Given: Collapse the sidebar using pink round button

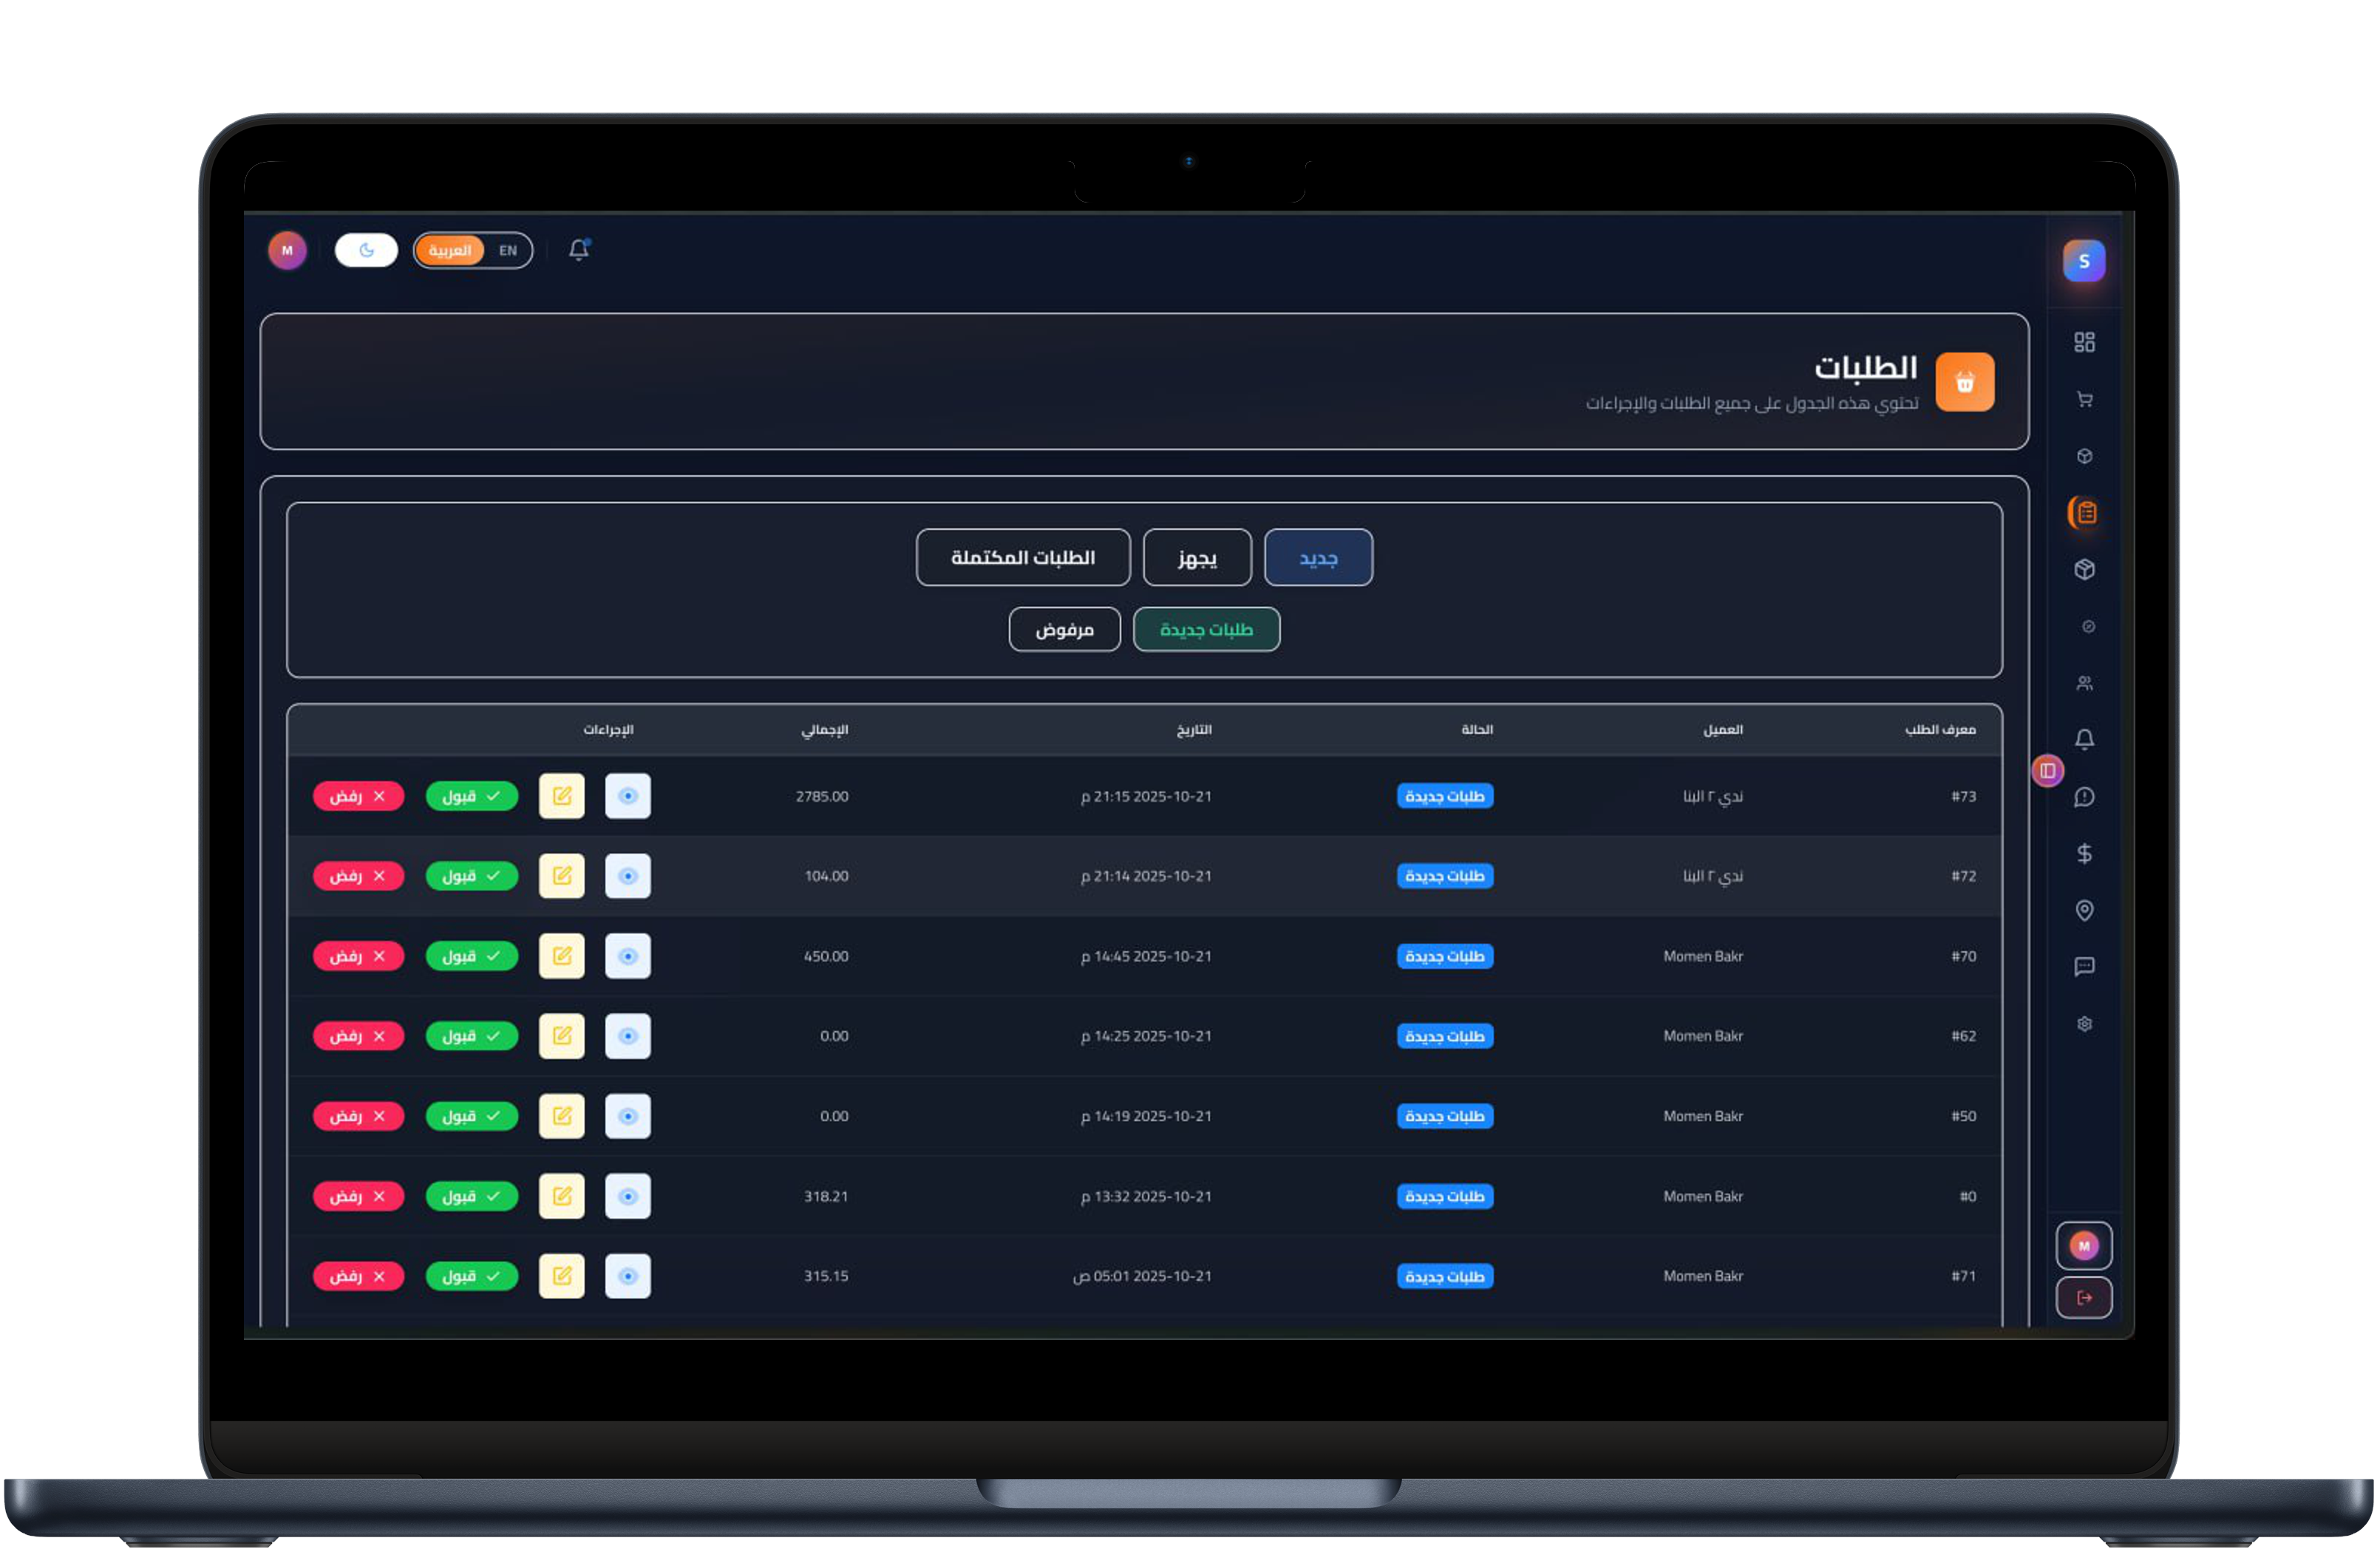Looking at the screenshot, I should (2047, 771).
